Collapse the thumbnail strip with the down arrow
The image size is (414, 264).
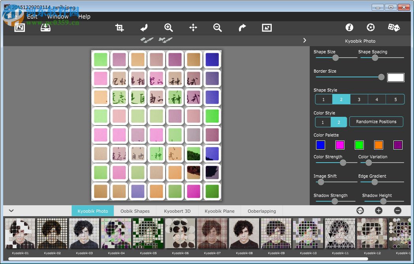(11, 211)
